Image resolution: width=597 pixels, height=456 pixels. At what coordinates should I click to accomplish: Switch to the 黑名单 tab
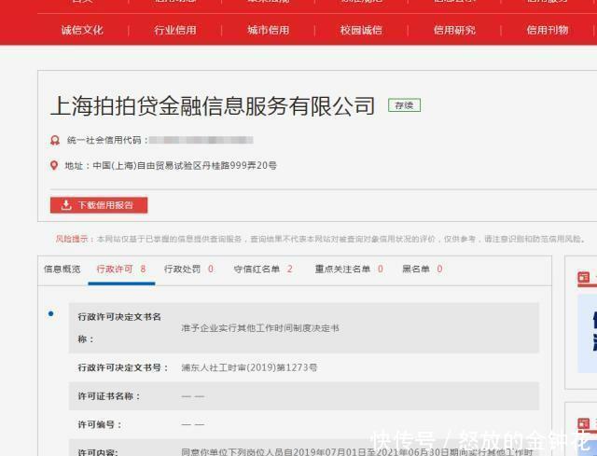422,269
